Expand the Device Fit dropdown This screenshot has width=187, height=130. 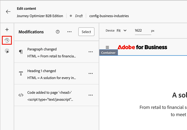[x=122, y=31]
